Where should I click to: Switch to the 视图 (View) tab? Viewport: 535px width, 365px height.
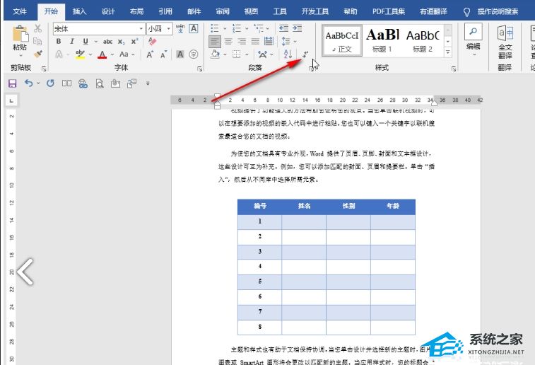click(x=251, y=11)
